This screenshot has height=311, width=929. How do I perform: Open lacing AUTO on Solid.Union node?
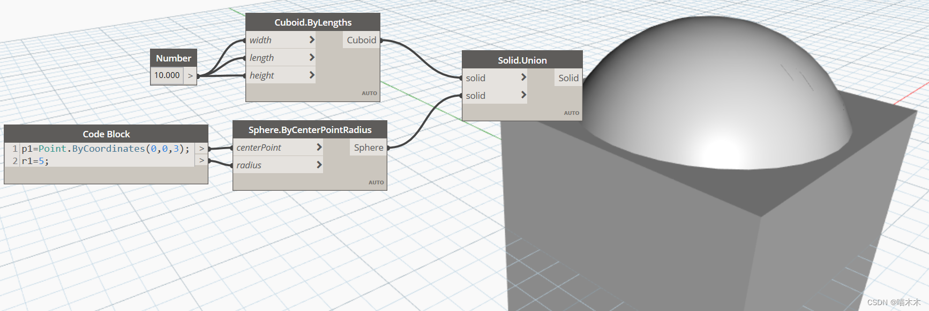point(571,113)
